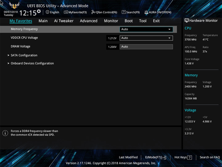222x167 pixels.
Task: Click the Ratio value 37x
Action: (x=205, y=52)
